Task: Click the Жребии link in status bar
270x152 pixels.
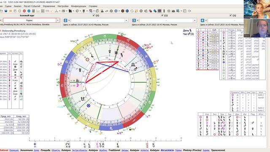Action: [103, 150]
